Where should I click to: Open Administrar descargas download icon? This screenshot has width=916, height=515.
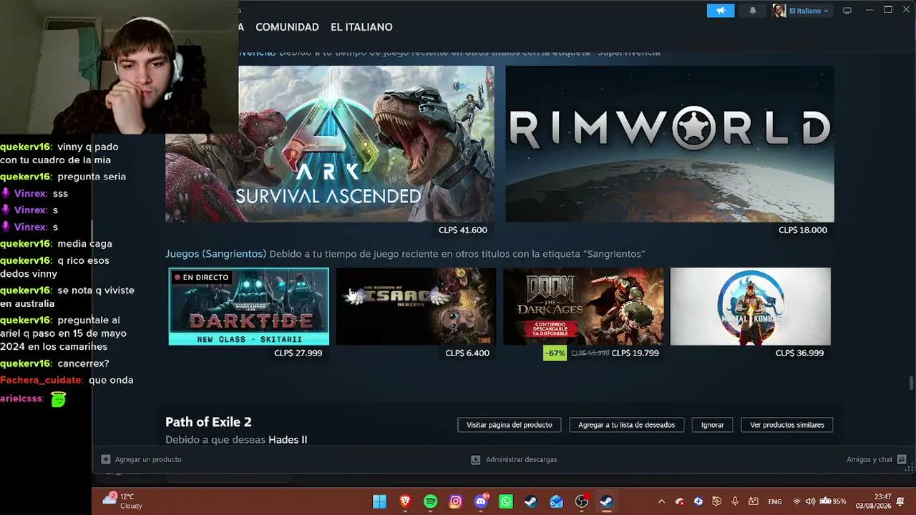pos(475,459)
